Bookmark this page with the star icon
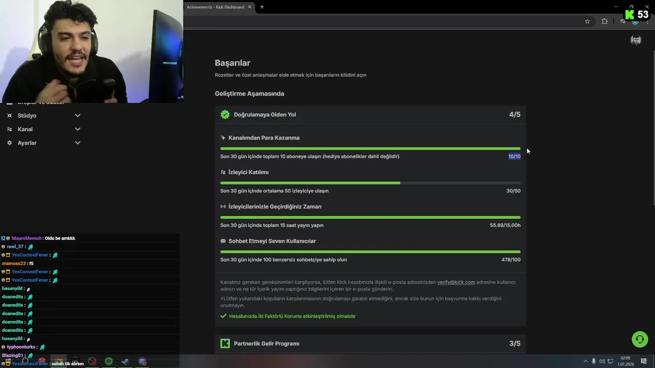Screen dimensions: 655x368 pyautogui.click(x=587, y=21)
